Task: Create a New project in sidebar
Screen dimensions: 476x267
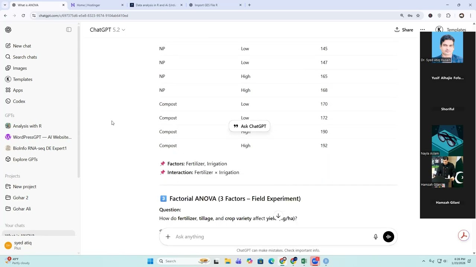Action: pyautogui.click(x=25, y=187)
